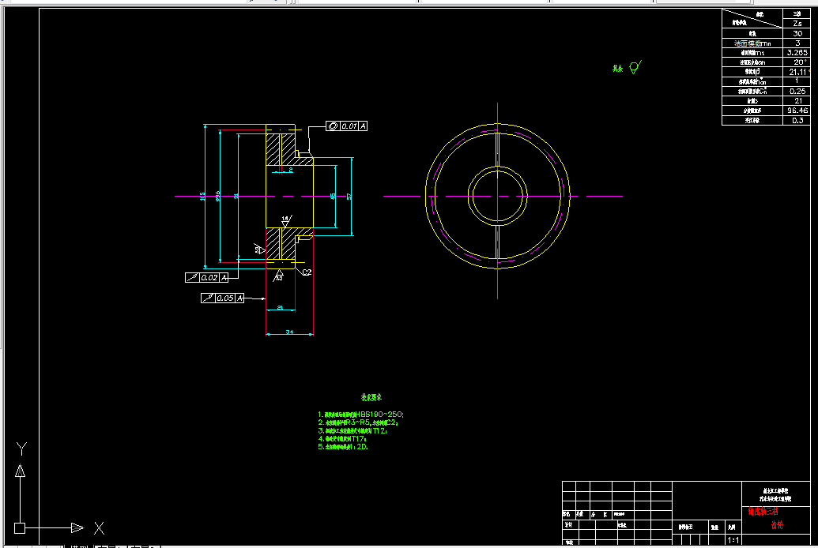Select the table cell with value 0.25
Viewport: 818px width, 548px height.
pos(797,92)
